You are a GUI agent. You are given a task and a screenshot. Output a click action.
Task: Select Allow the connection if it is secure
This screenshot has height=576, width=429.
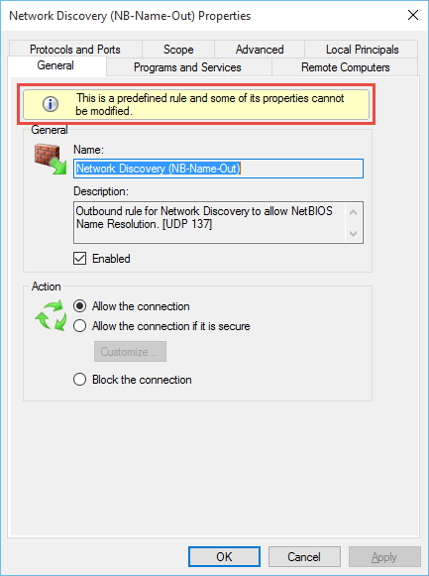[79, 326]
